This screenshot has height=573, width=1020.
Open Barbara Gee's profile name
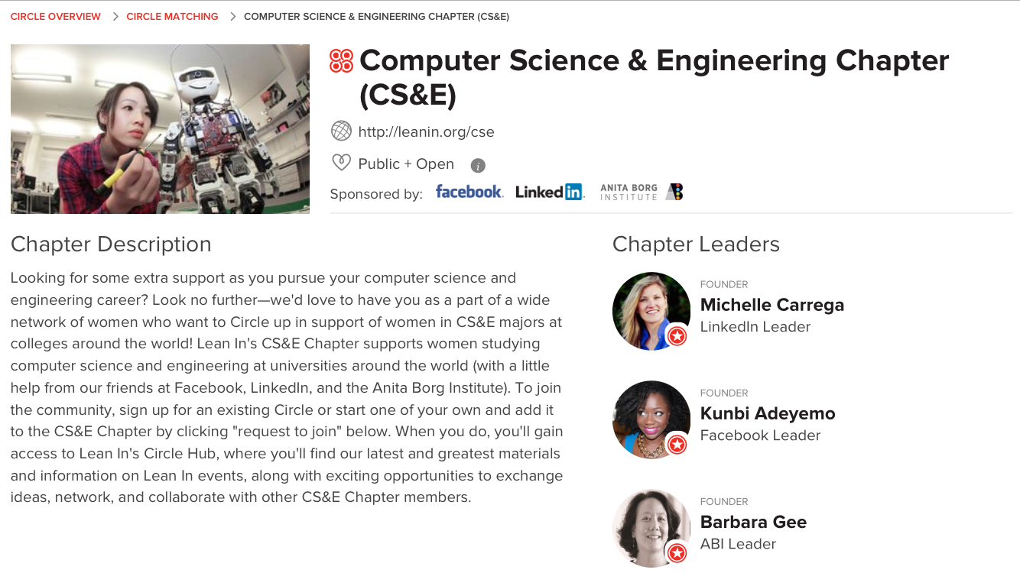click(x=753, y=522)
